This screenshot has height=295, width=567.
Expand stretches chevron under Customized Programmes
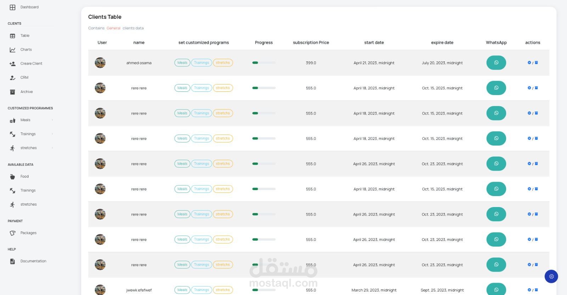pyautogui.click(x=52, y=148)
